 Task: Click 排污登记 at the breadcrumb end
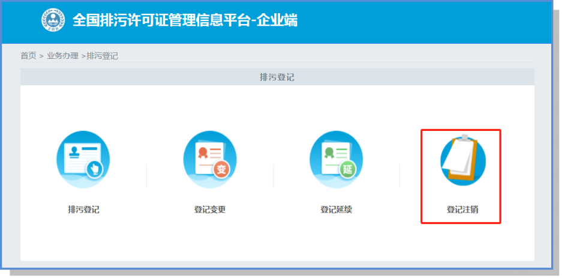103,56
